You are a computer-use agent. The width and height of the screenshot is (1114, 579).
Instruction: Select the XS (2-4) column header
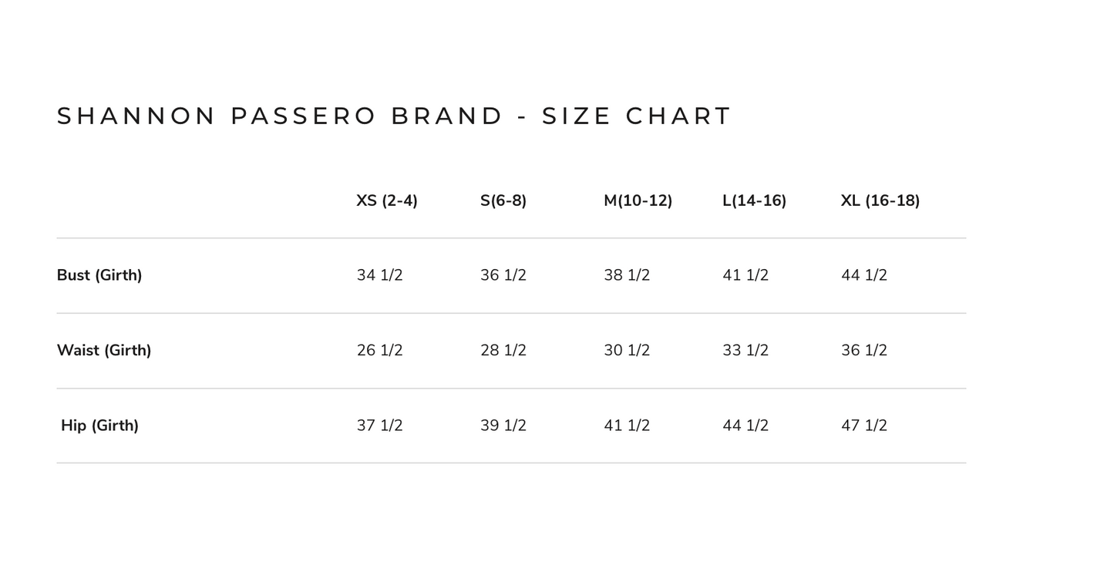[x=387, y=200]
